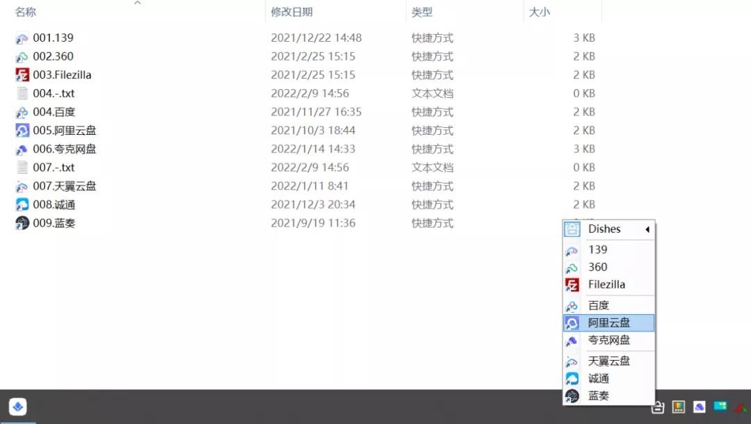
Task: Click the 诚通 icon in popup menu
Action: coord(572,379)
